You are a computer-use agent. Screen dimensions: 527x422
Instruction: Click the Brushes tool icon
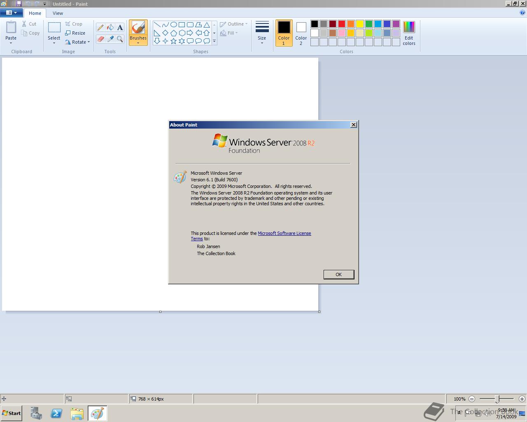[x=138, y=28]
